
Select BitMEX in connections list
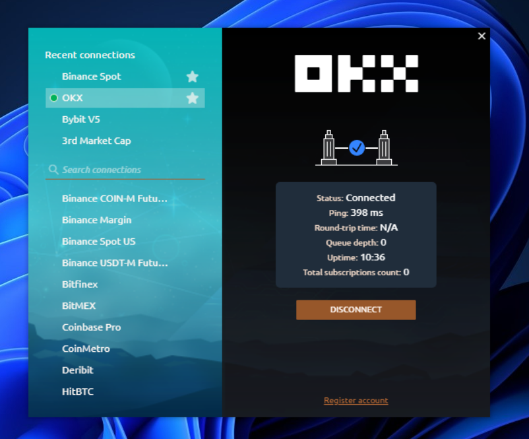79,306
